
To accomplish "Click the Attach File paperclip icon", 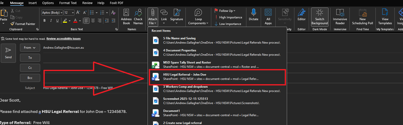I will point(153,13).
